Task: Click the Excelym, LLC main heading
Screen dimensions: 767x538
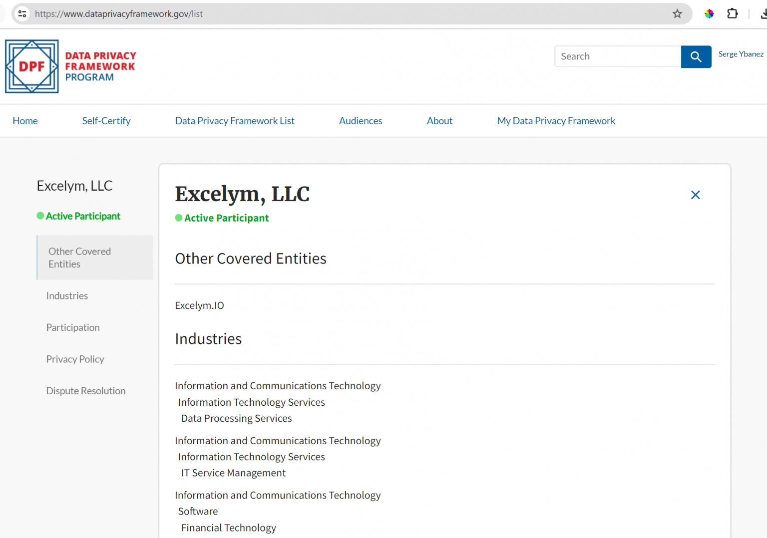Action: [x=242, y=194]
